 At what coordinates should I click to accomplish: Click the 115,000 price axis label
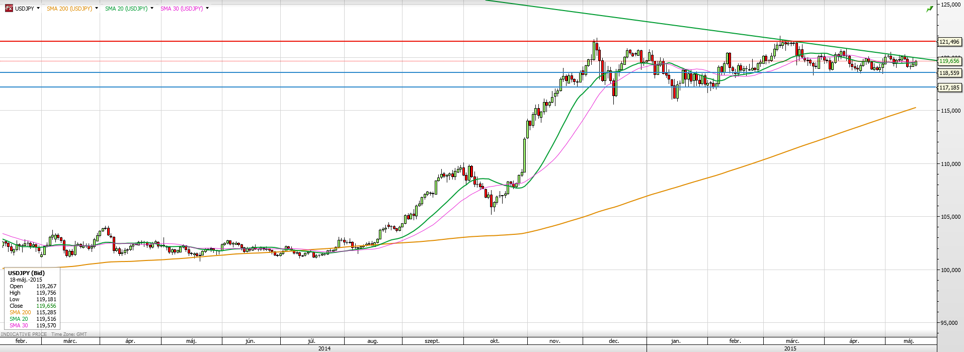click(x=950, y=111)
